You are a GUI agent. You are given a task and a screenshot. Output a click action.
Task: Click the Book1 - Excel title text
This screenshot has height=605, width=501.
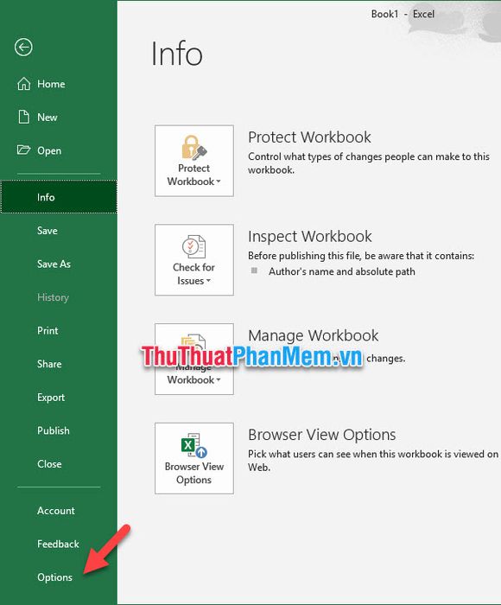point(403,15)
